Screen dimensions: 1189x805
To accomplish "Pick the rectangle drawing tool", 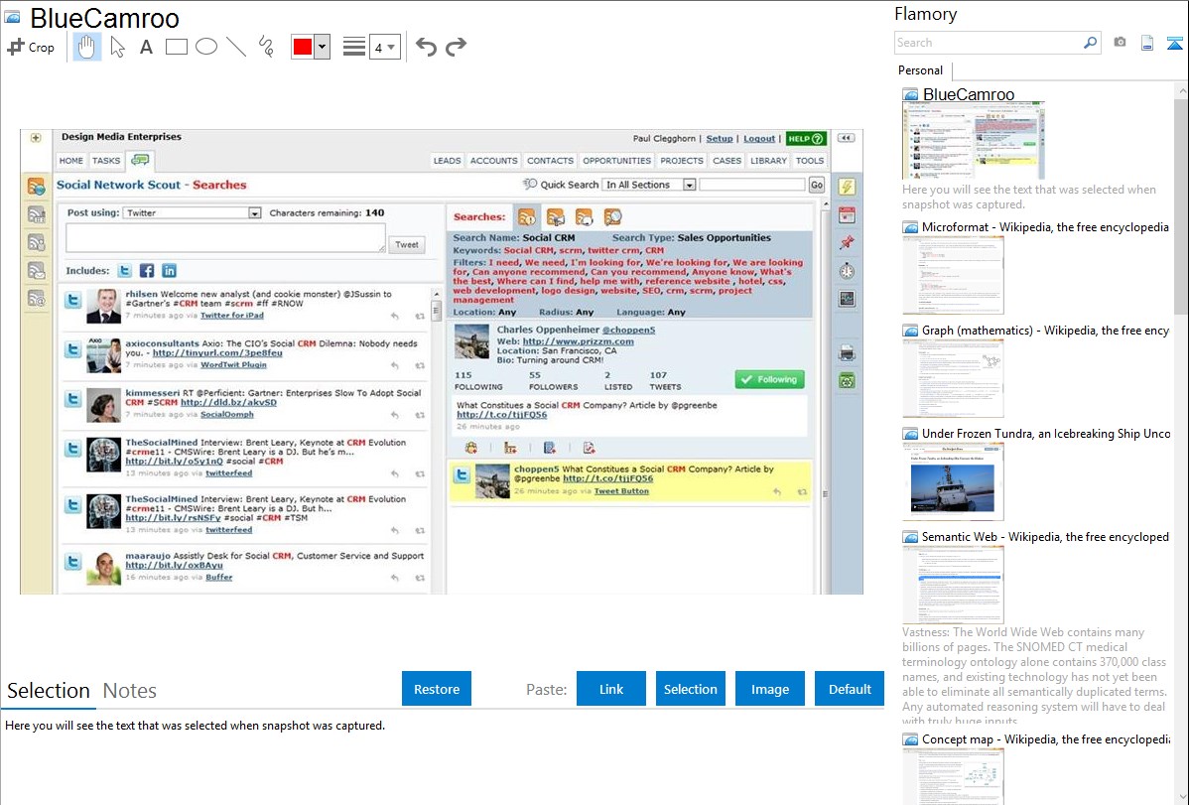I will point(176,47).
